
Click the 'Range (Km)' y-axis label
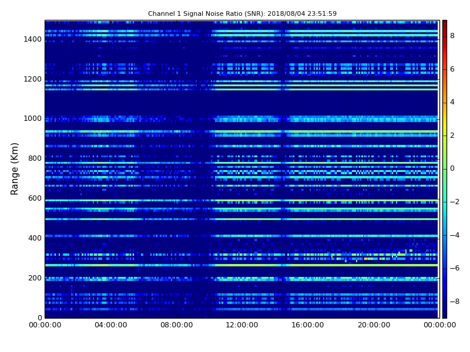[14, 169]
